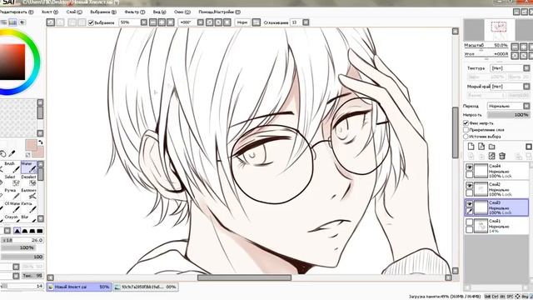Viewport: 533px width, 300px height.
Task: Open the Сглаживание stabilizer dropdown
Action: click(306, 22)
